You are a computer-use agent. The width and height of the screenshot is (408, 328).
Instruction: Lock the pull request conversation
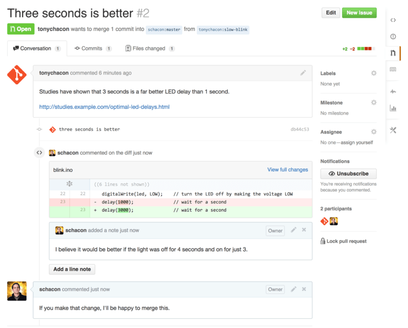click(347, 241)
